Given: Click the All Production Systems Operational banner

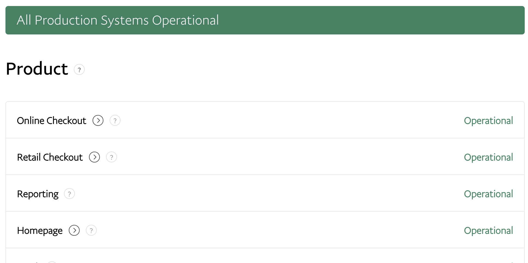Looking at the screenshot, I should (265, 20).
